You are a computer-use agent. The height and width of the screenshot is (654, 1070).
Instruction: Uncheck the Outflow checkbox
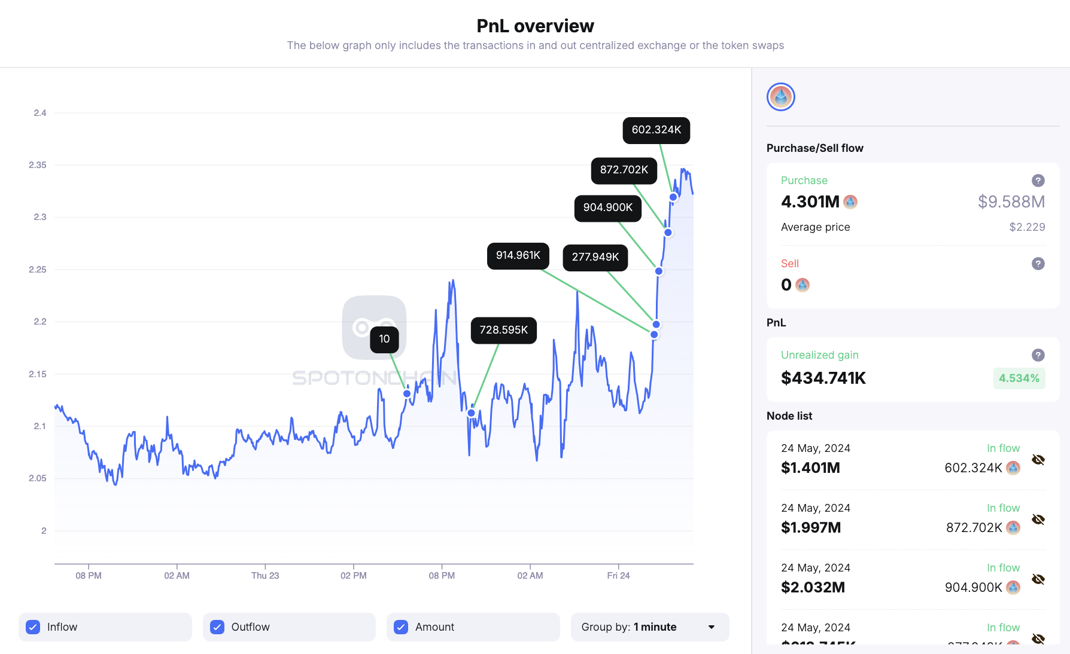[217, 627]
